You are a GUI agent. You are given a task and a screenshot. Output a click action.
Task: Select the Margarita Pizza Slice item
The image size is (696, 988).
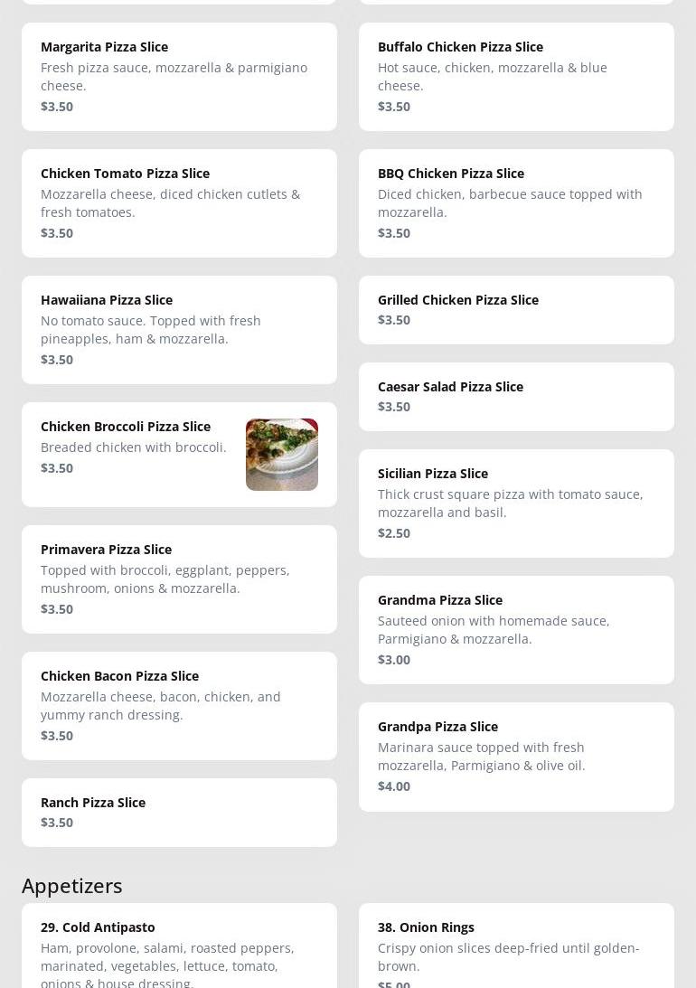coord(179,76)
